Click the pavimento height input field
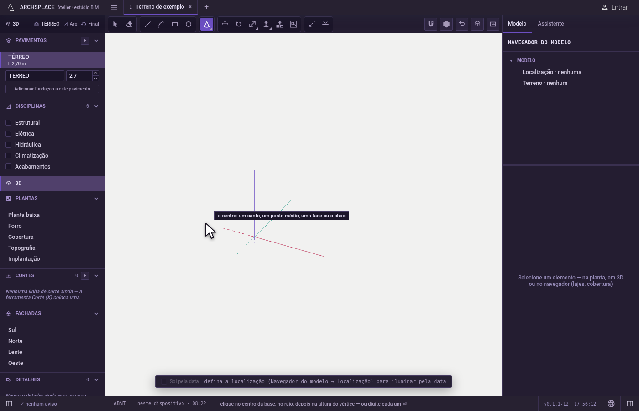This screenshot has width=639, height=411. (x=79, y=76)
